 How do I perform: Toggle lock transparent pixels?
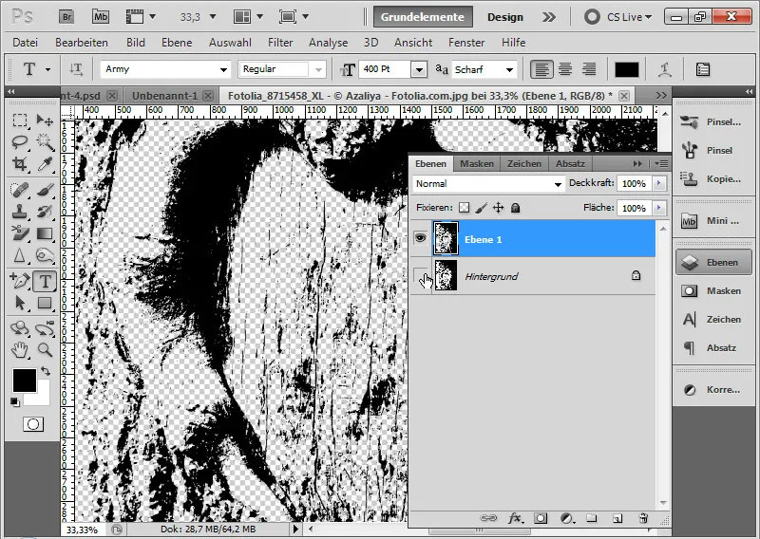[464, 208]
